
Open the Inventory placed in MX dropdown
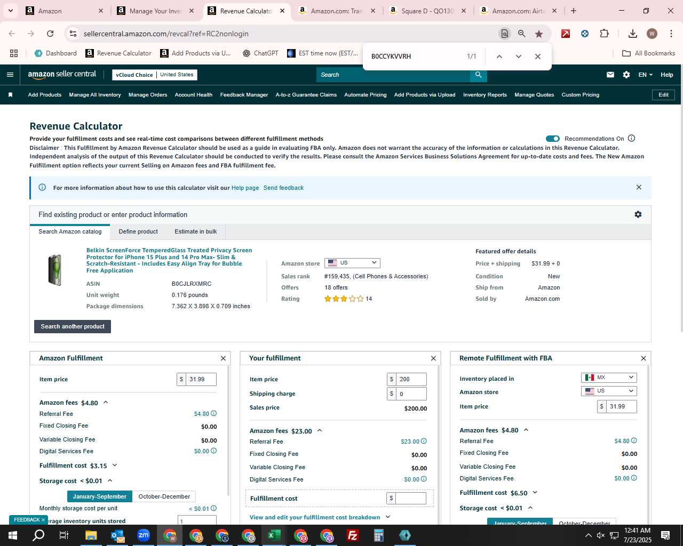609,378
